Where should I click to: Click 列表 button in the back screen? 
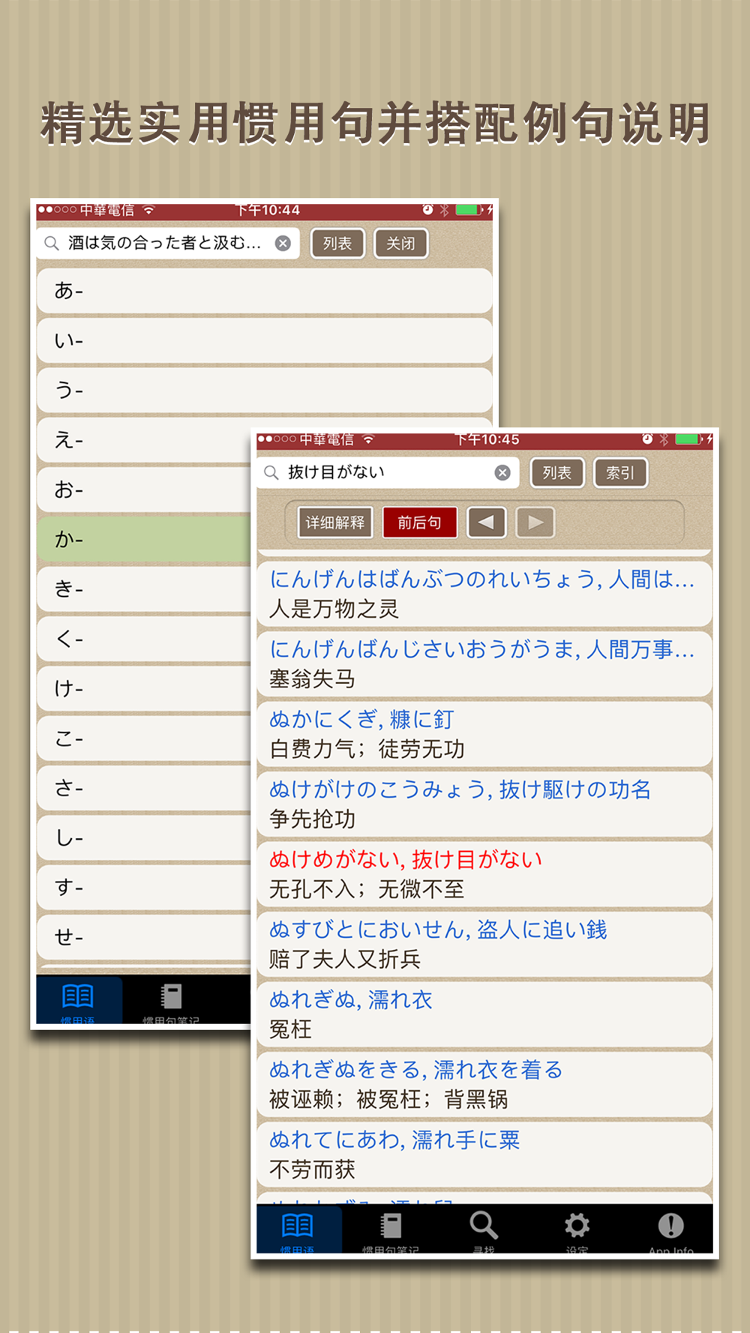337,243
